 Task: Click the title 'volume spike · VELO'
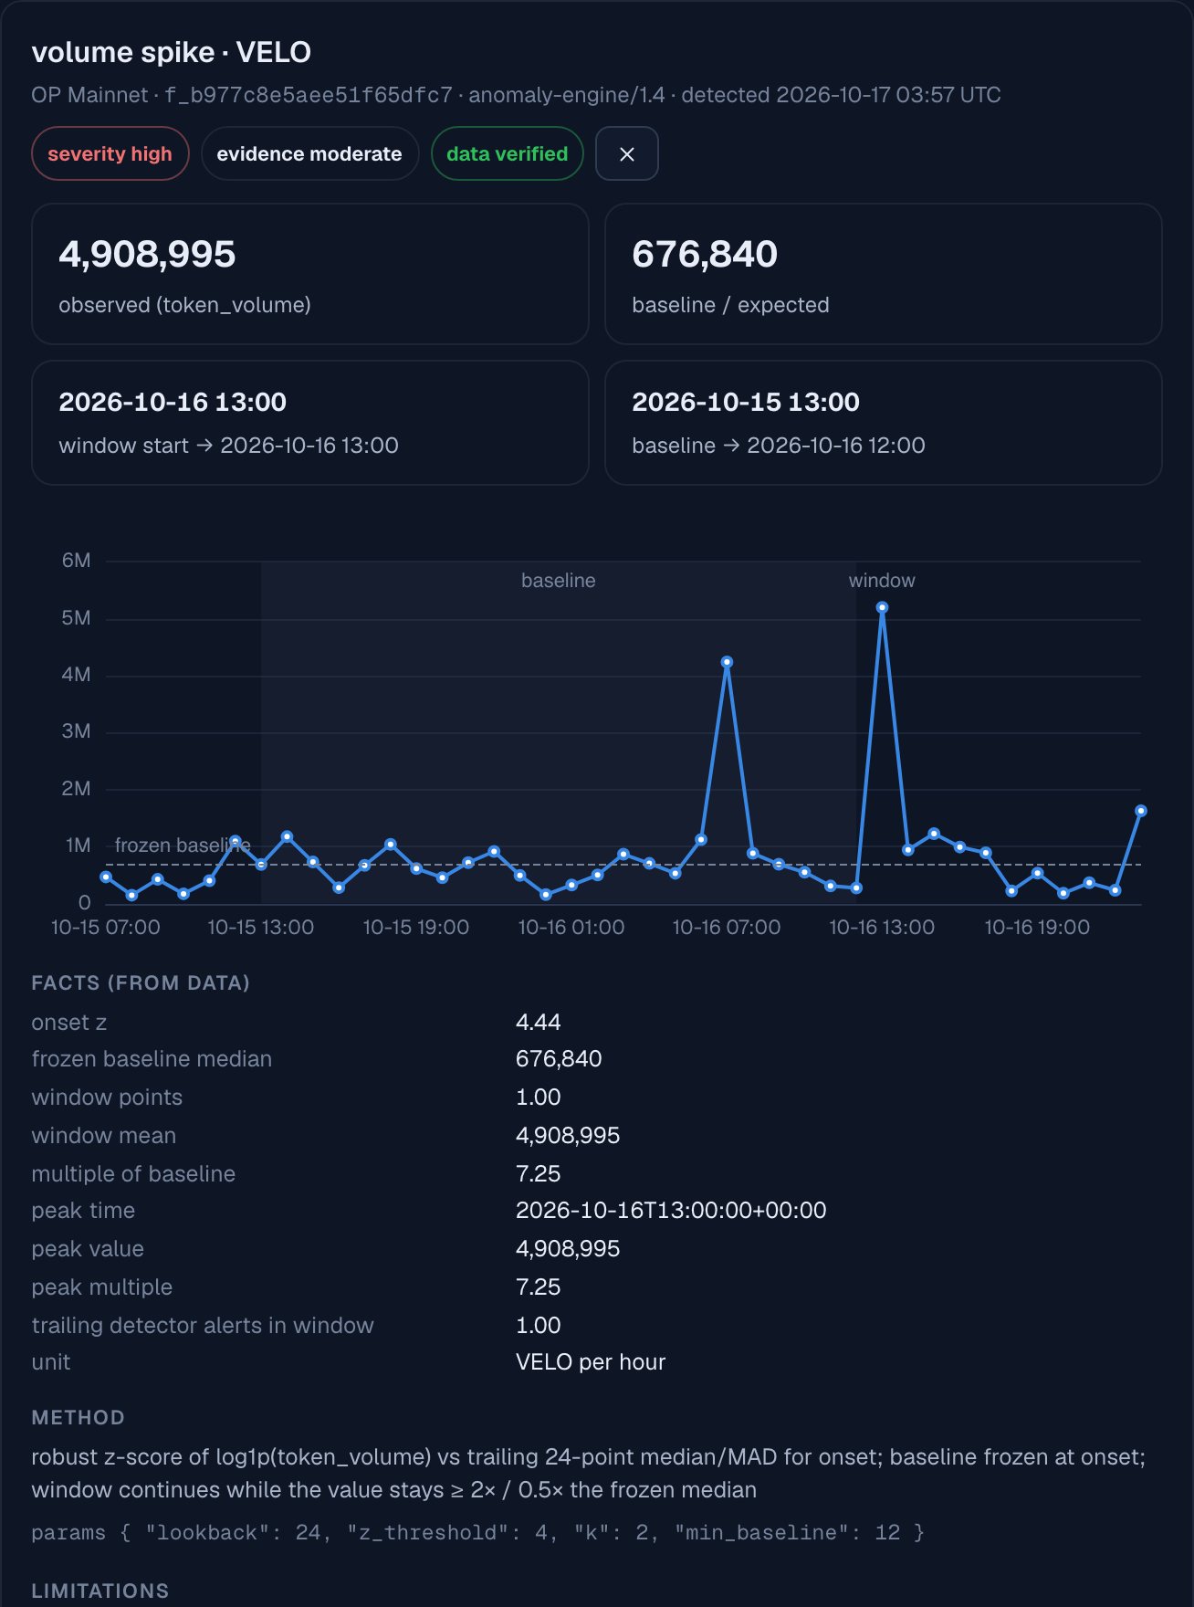172,52
